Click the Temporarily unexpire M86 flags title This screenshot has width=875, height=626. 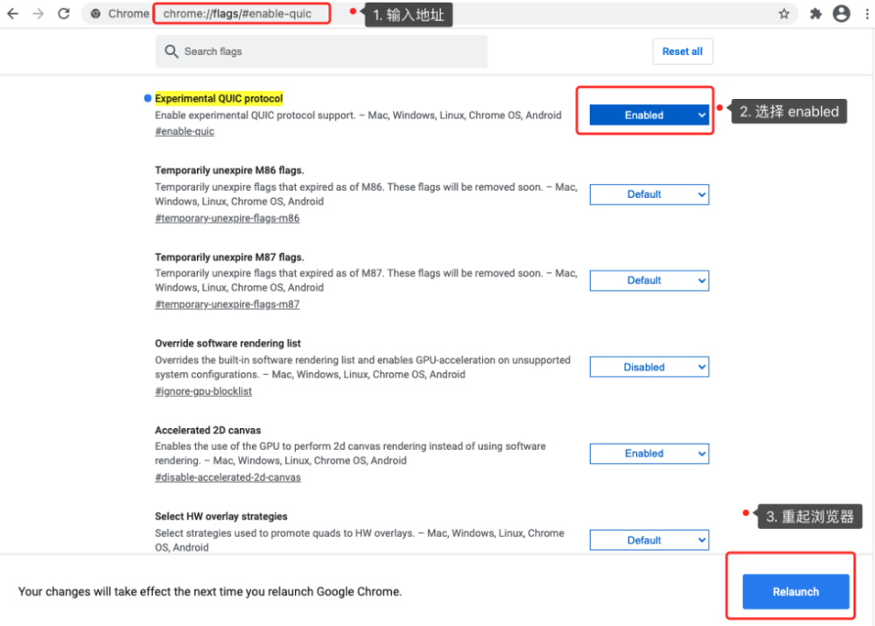pos(229,171)
